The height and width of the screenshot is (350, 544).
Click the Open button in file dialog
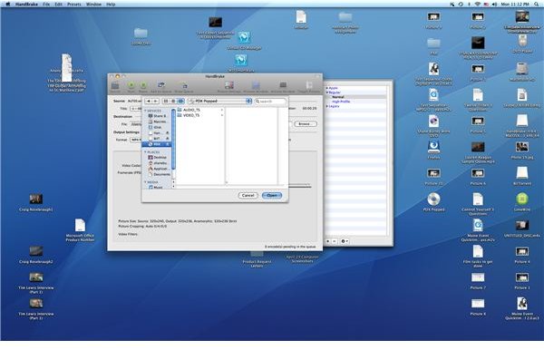point(272,195)
